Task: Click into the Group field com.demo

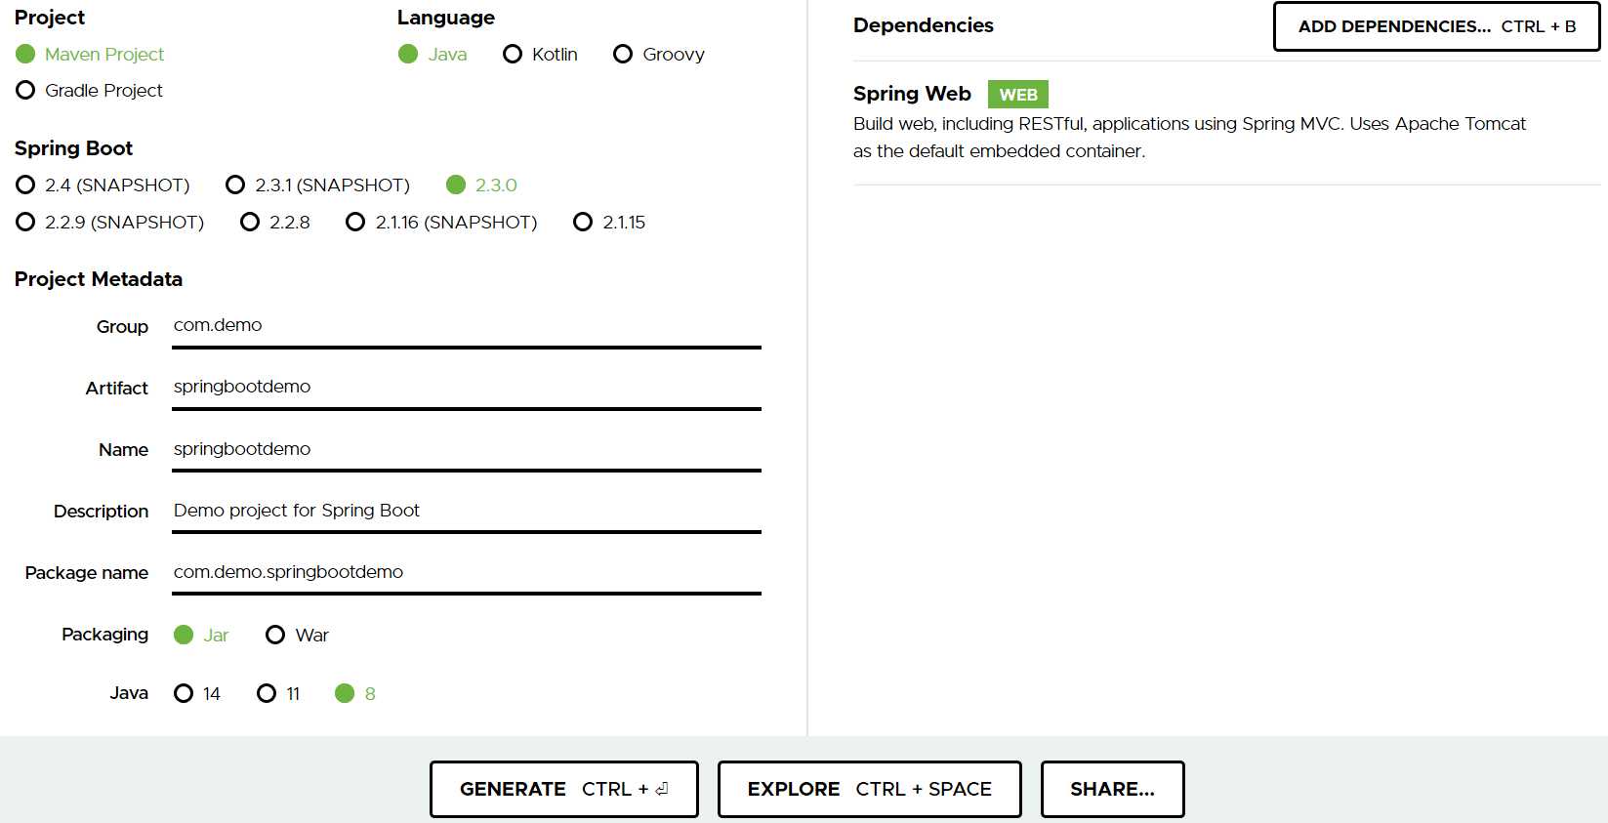Action: (467, 326)
